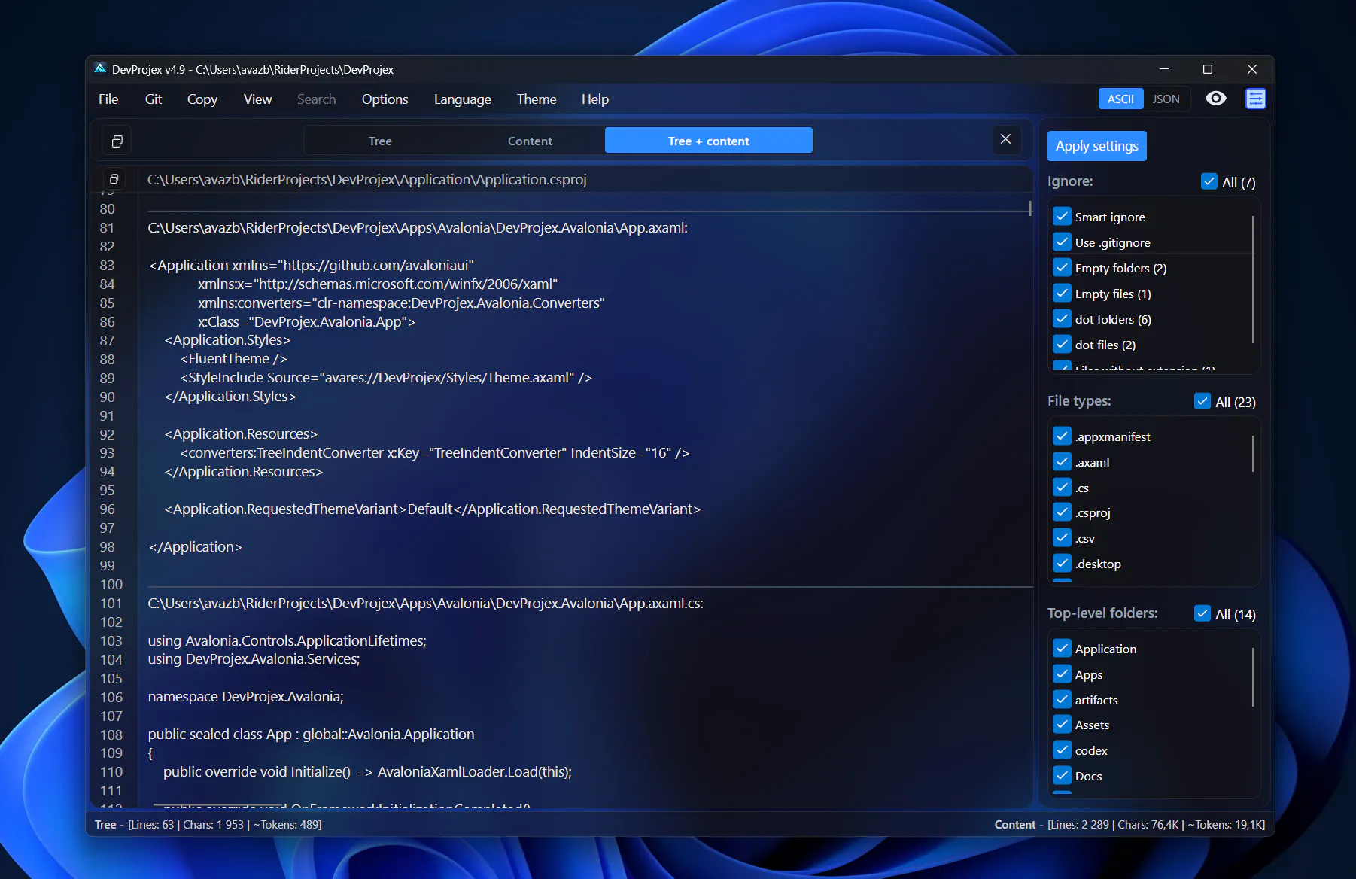Uncheck the .axaml file type
This screenshot has height=879, width=1356.
pyautogui.click(x=1062, y=462)
